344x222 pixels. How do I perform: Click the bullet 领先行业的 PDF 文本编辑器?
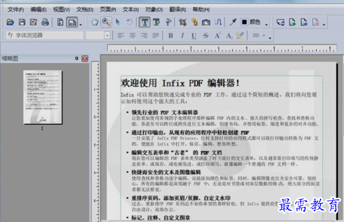pos(164,113)
